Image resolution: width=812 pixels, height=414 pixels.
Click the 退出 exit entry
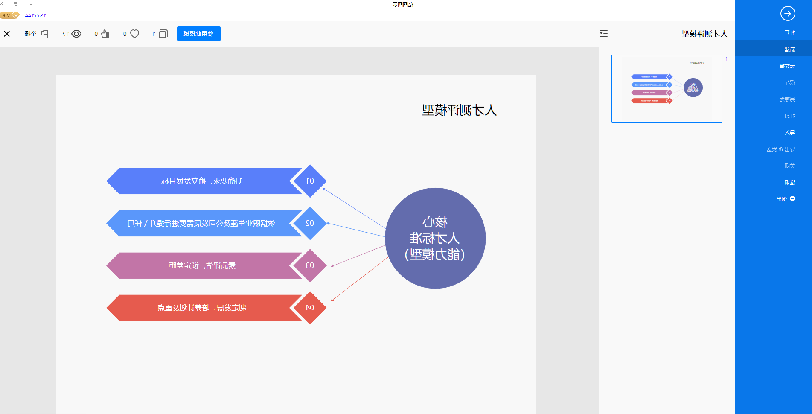click(x=781, y=199)
